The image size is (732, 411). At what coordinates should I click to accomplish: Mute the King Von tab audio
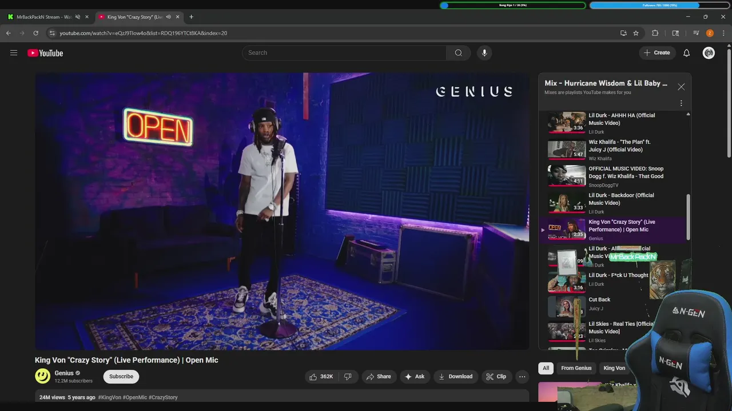pyautogui.click(x=168, y=17)
